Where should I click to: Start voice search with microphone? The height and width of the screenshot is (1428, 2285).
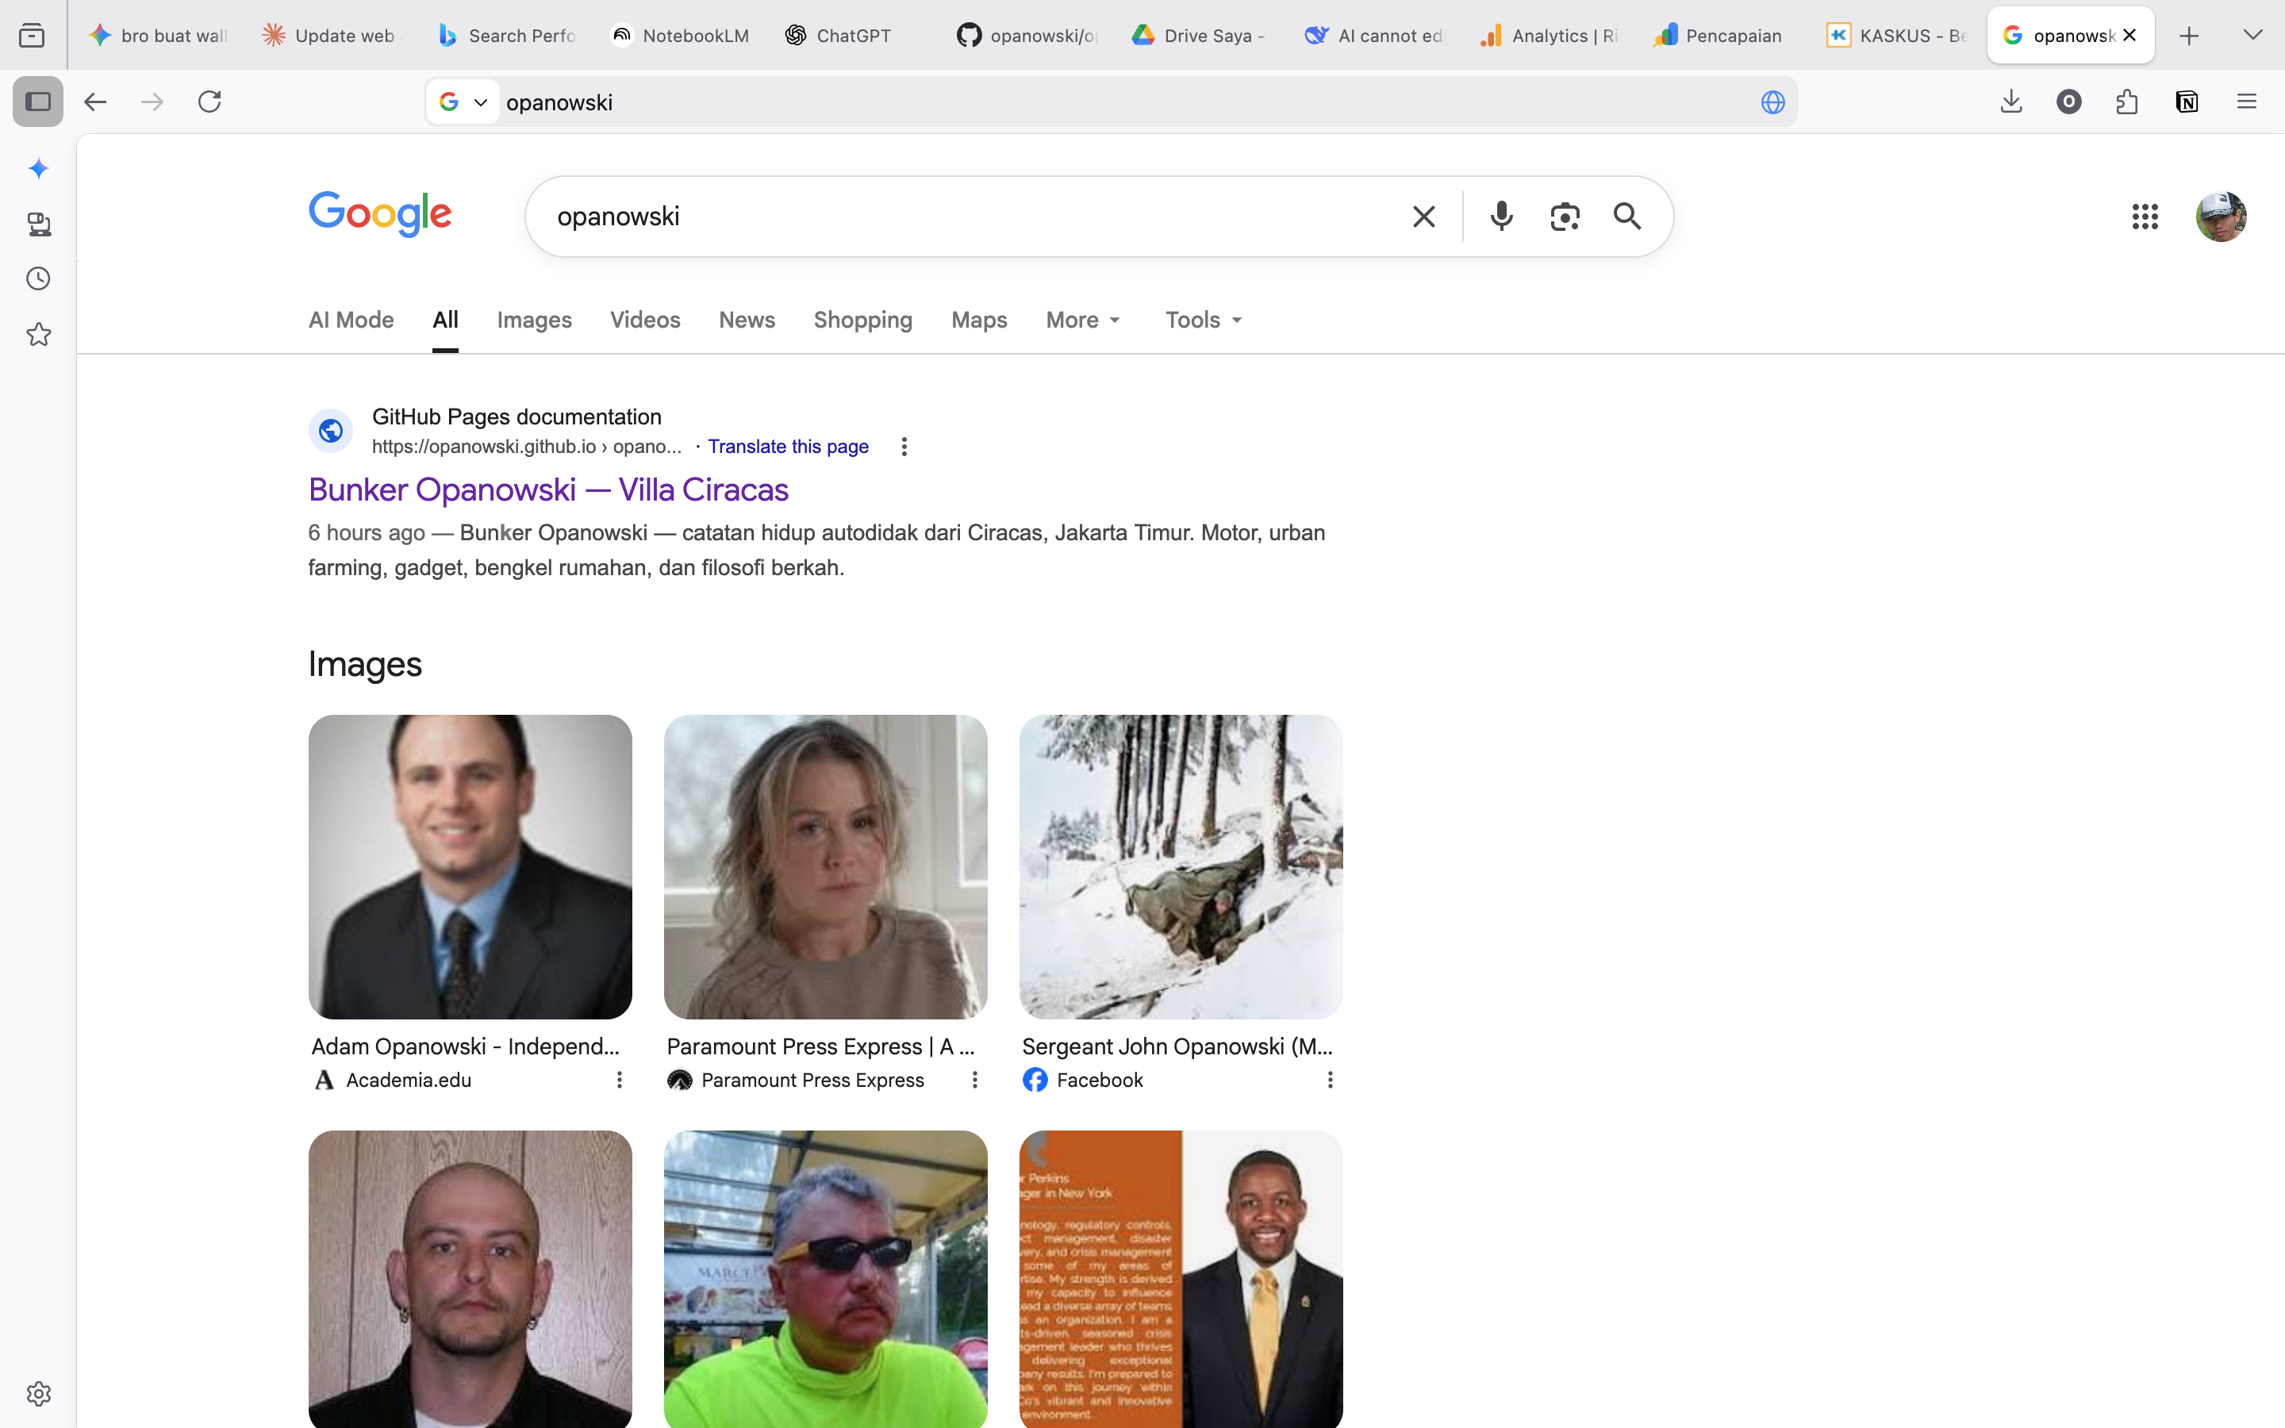1500,217
